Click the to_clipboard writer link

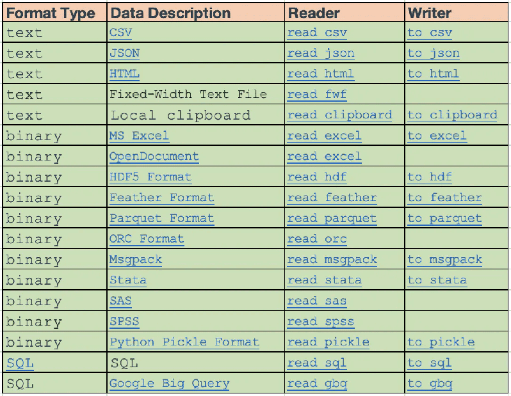[452, 115]
